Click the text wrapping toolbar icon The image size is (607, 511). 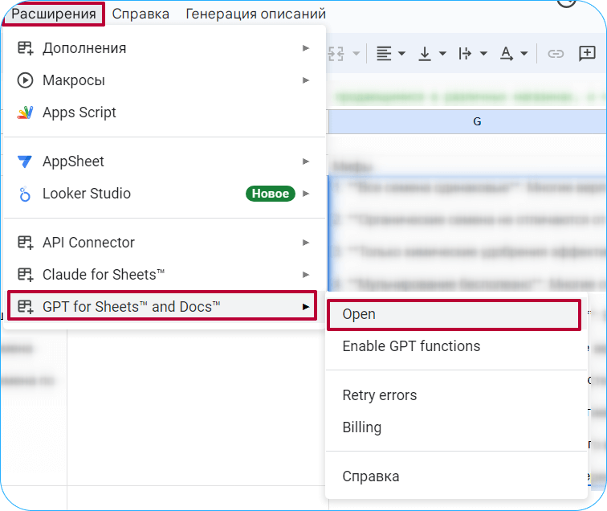[x=465, y=54]
